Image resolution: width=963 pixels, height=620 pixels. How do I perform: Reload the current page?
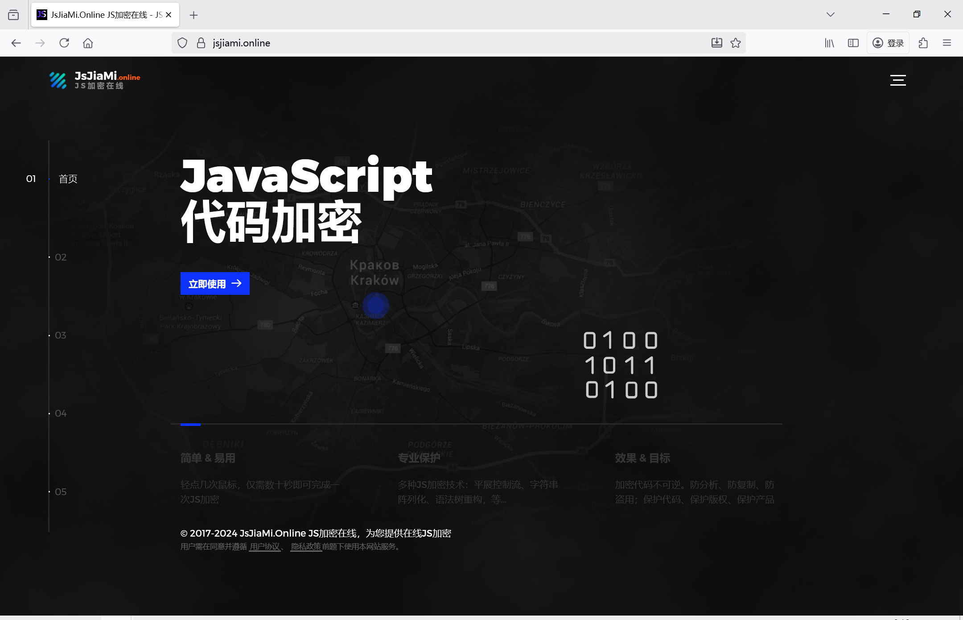pos(64,43)
